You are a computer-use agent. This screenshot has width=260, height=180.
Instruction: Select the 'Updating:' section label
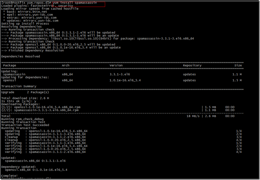tap(10, 71)
